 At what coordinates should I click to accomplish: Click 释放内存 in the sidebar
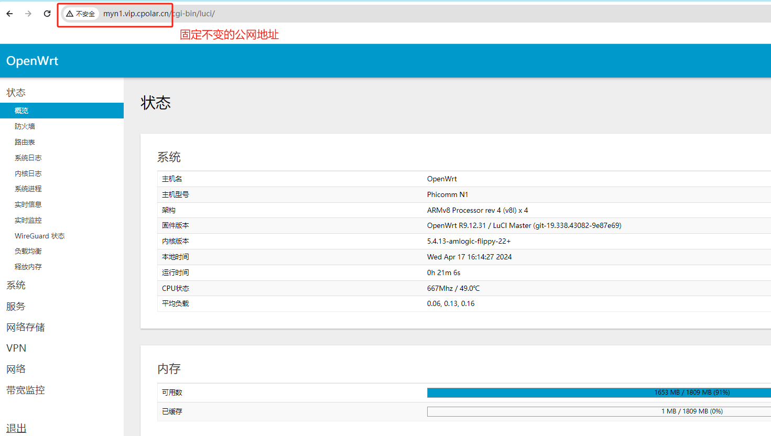28,267
